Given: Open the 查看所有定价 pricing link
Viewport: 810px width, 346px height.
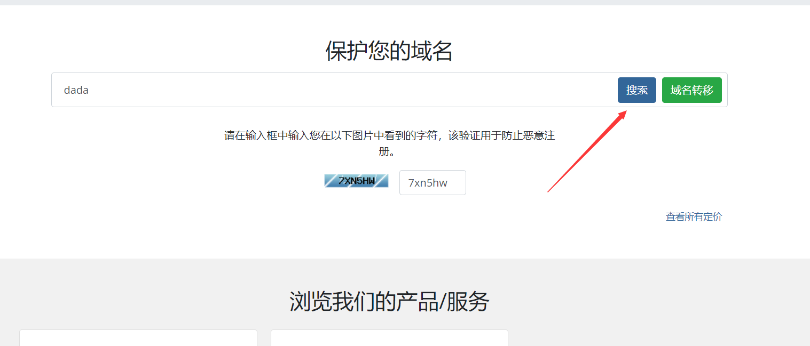Looking at the screenshot, I should click(x=694, y=216).
